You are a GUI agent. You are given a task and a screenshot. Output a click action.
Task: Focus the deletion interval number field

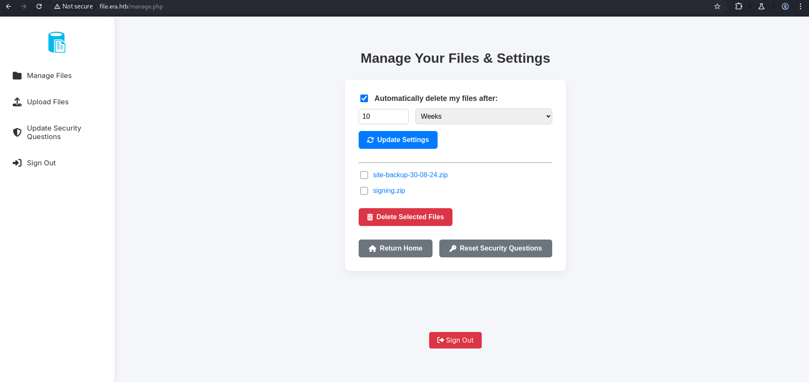pyautogui.click(x=383, y=117)
